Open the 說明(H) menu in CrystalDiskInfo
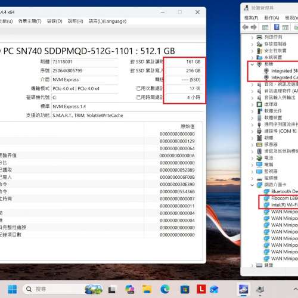Image resolution: width=298 pixels, height=298 pixels. point(75,21)
